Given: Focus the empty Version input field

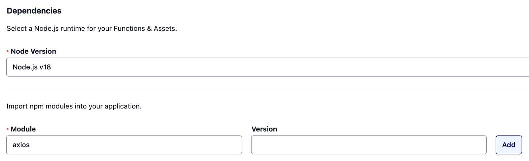Looking at the screenshot, I should 369,145.
